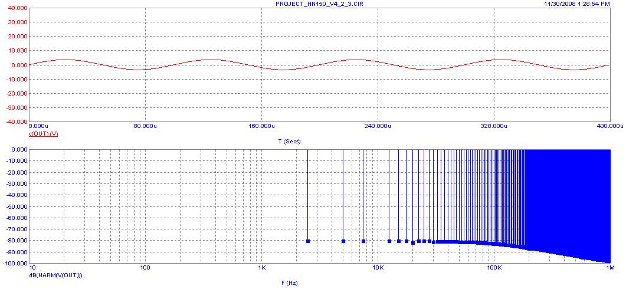Screen dimensions: 626x289
Task: Click the -50.000 dB axis label
Action: (x=17, y=207)
